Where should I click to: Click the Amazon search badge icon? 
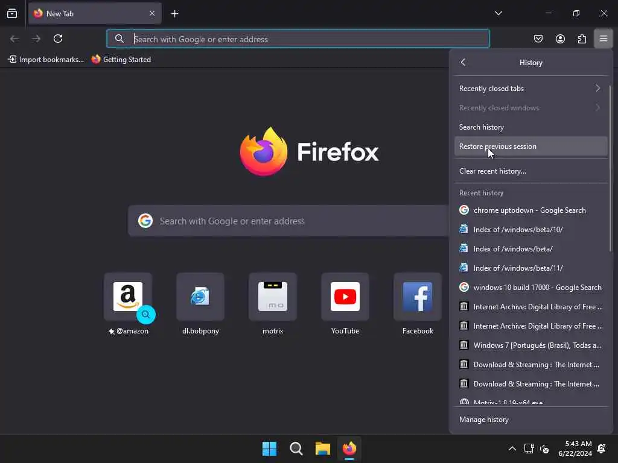coord(146,315)
